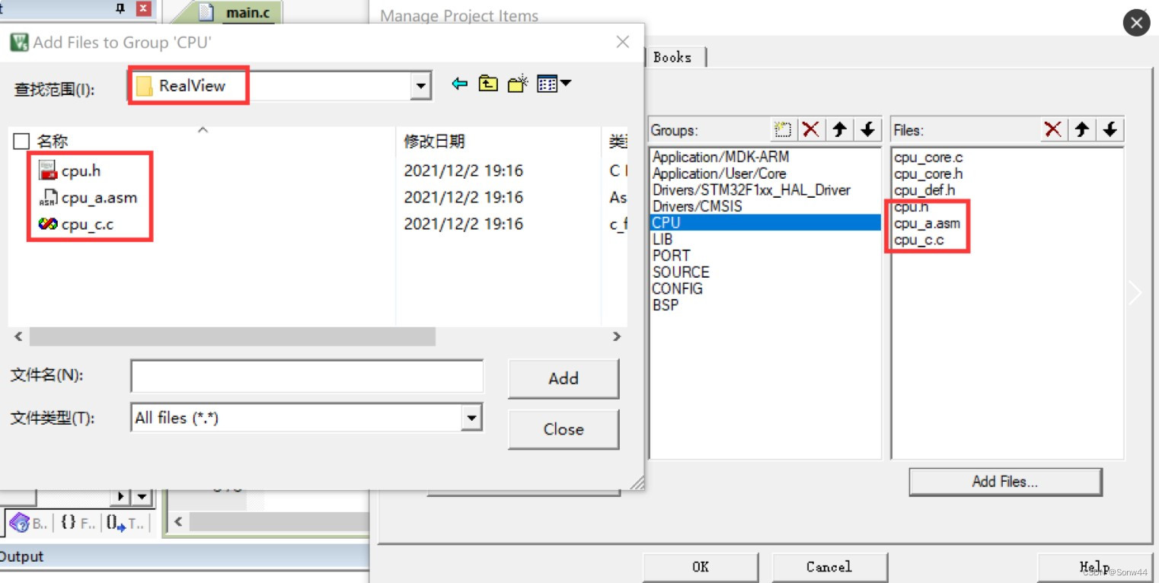Switch to main.c editor tab
The image size is (1159, 583).
click(236, 13)
